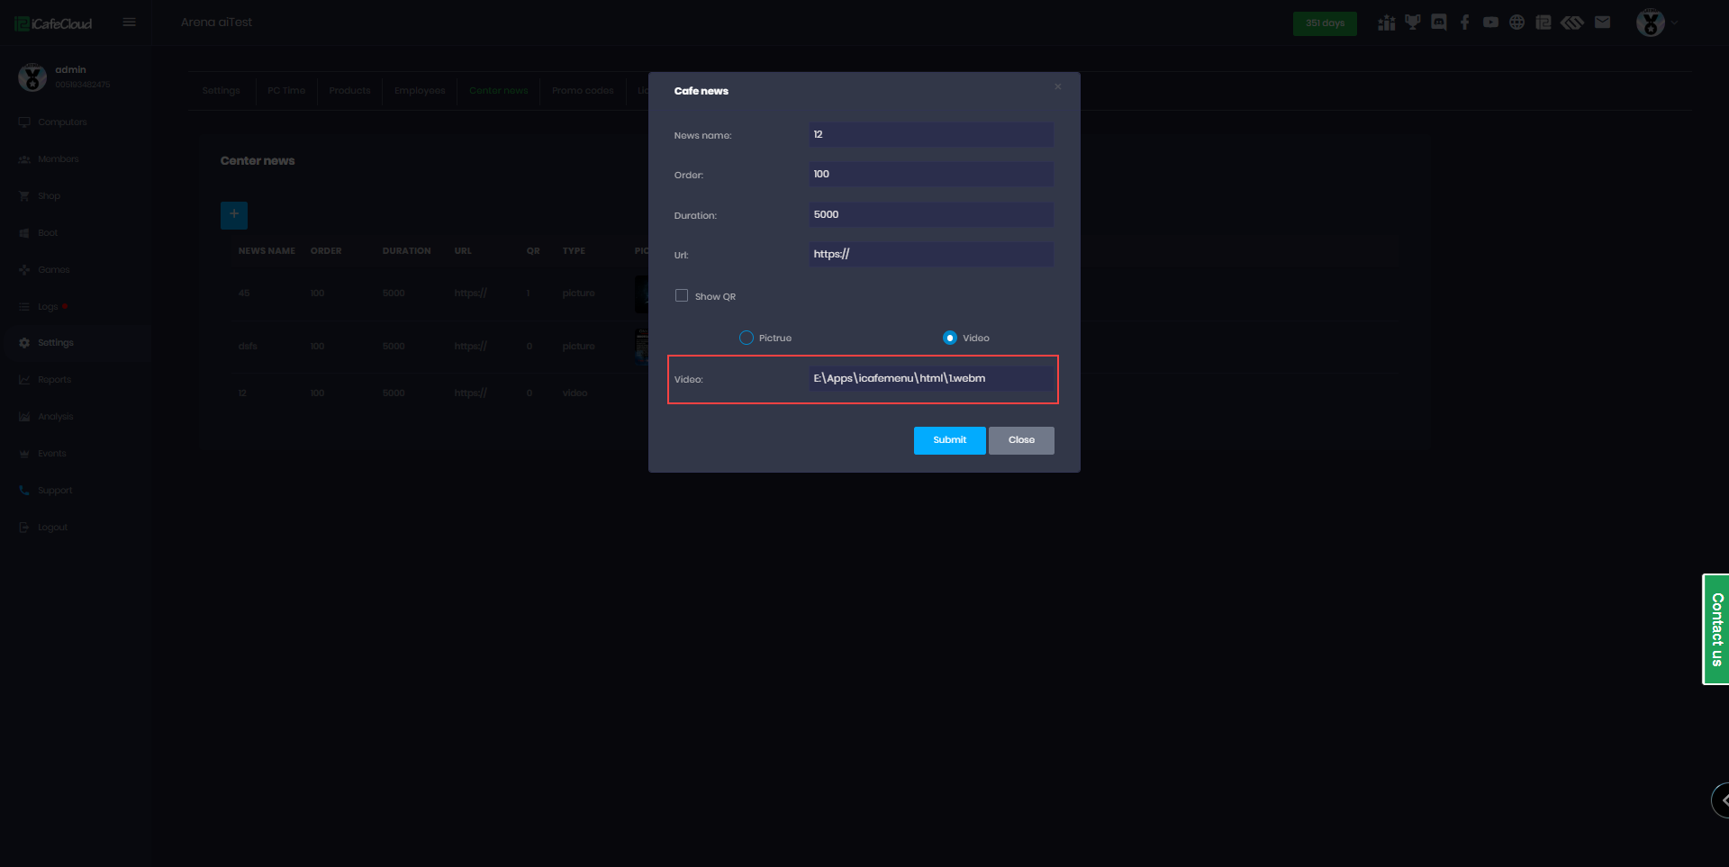Expand the profile avatar dropdown arrow
The width and height of the screenshot is (1729, 867).
pos(1675,23)
